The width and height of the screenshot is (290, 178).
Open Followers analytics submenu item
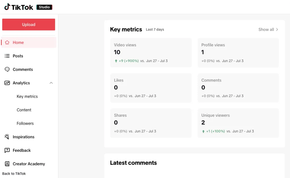(x=25, y=123)
